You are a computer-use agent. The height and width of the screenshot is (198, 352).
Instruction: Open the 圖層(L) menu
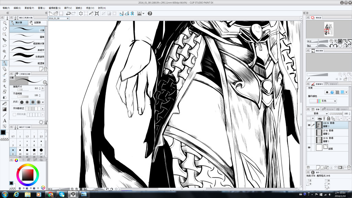click(x=41, y=8)
